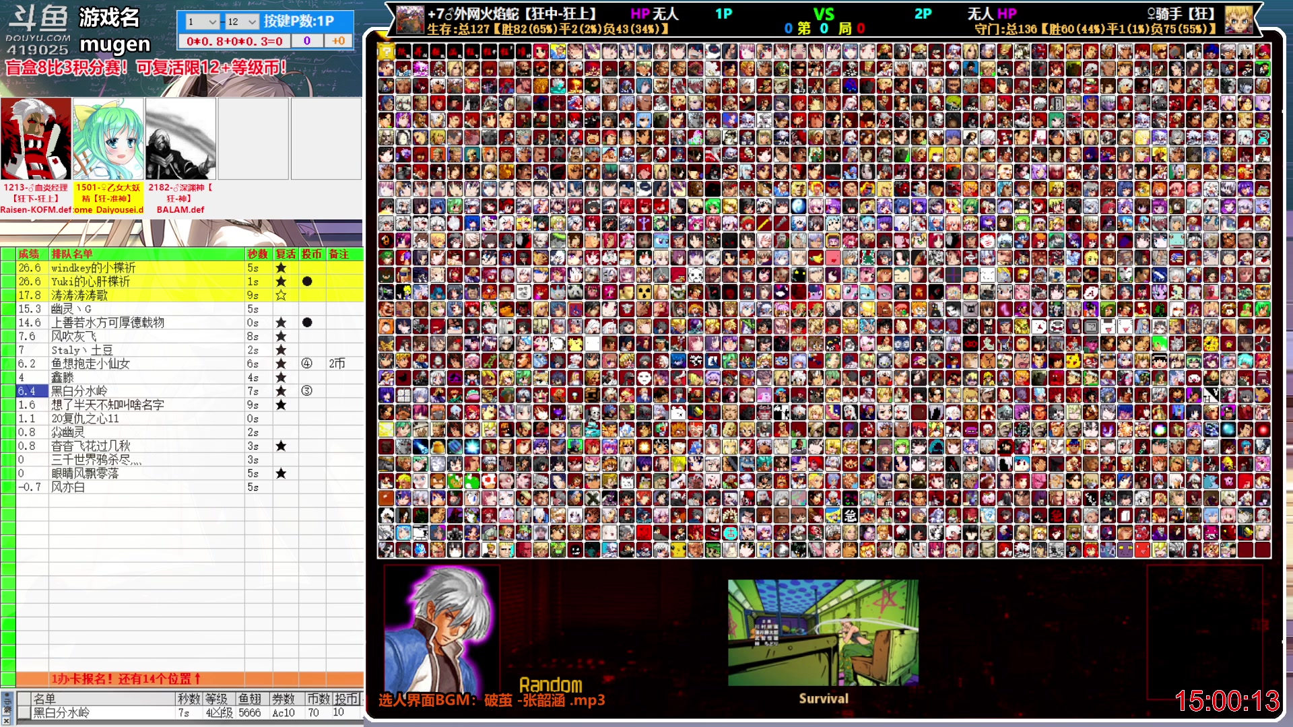Click the outlined star in 涛涛涛歌 row
Image resolution: width=1293 pixels, height=727 pixels.
tap(281, 295)
